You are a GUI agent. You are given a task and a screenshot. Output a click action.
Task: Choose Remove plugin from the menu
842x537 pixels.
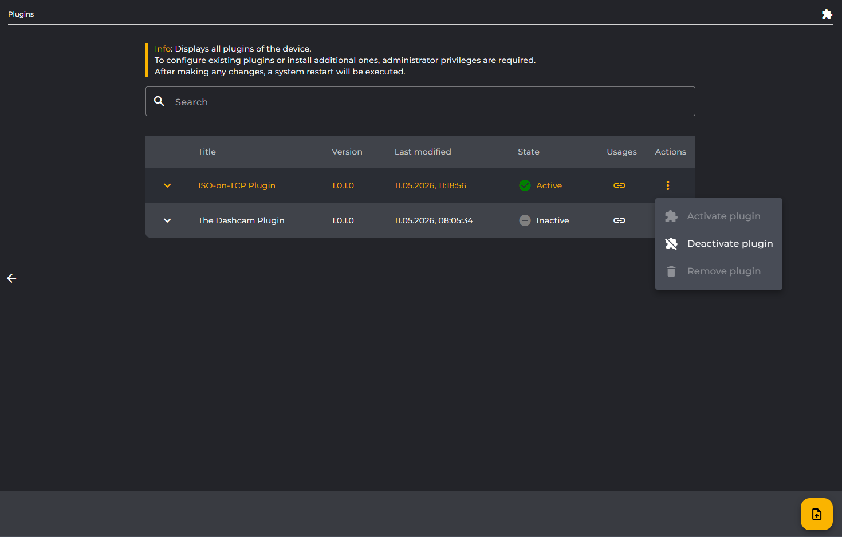point(719,271)
